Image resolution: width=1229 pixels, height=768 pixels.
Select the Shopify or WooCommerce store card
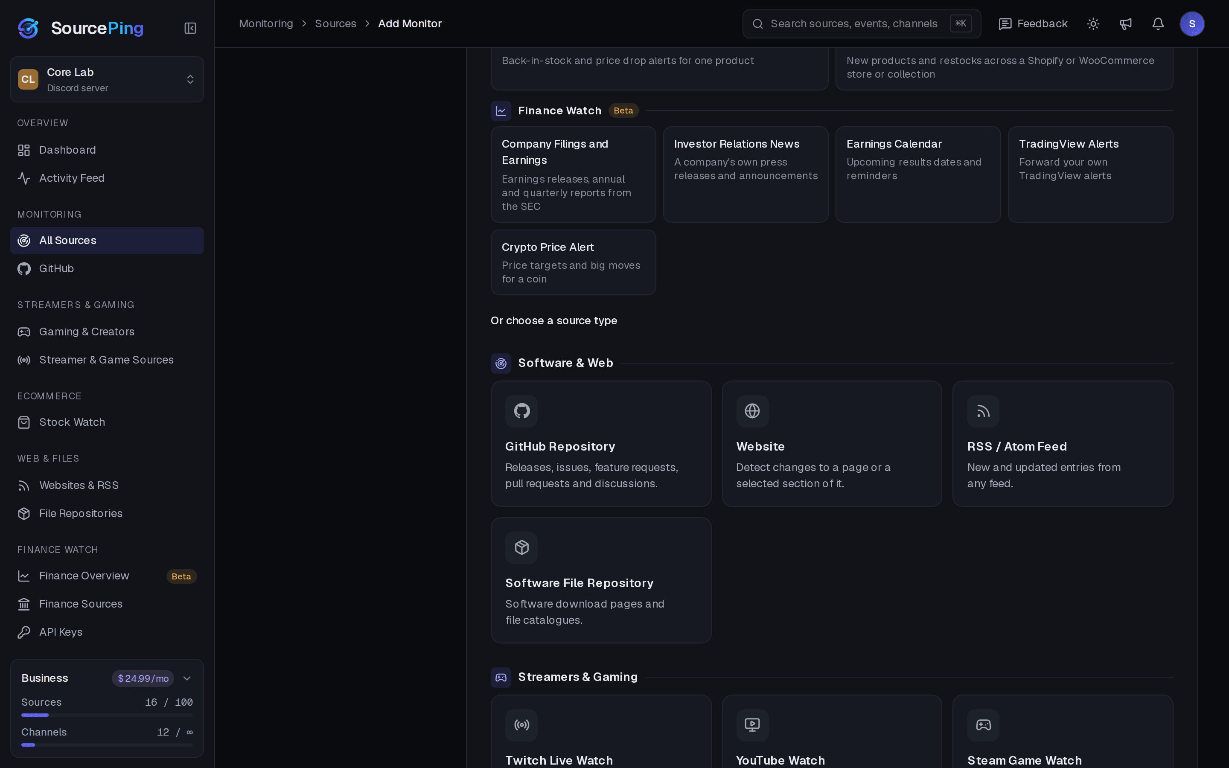coord(1004,69)
